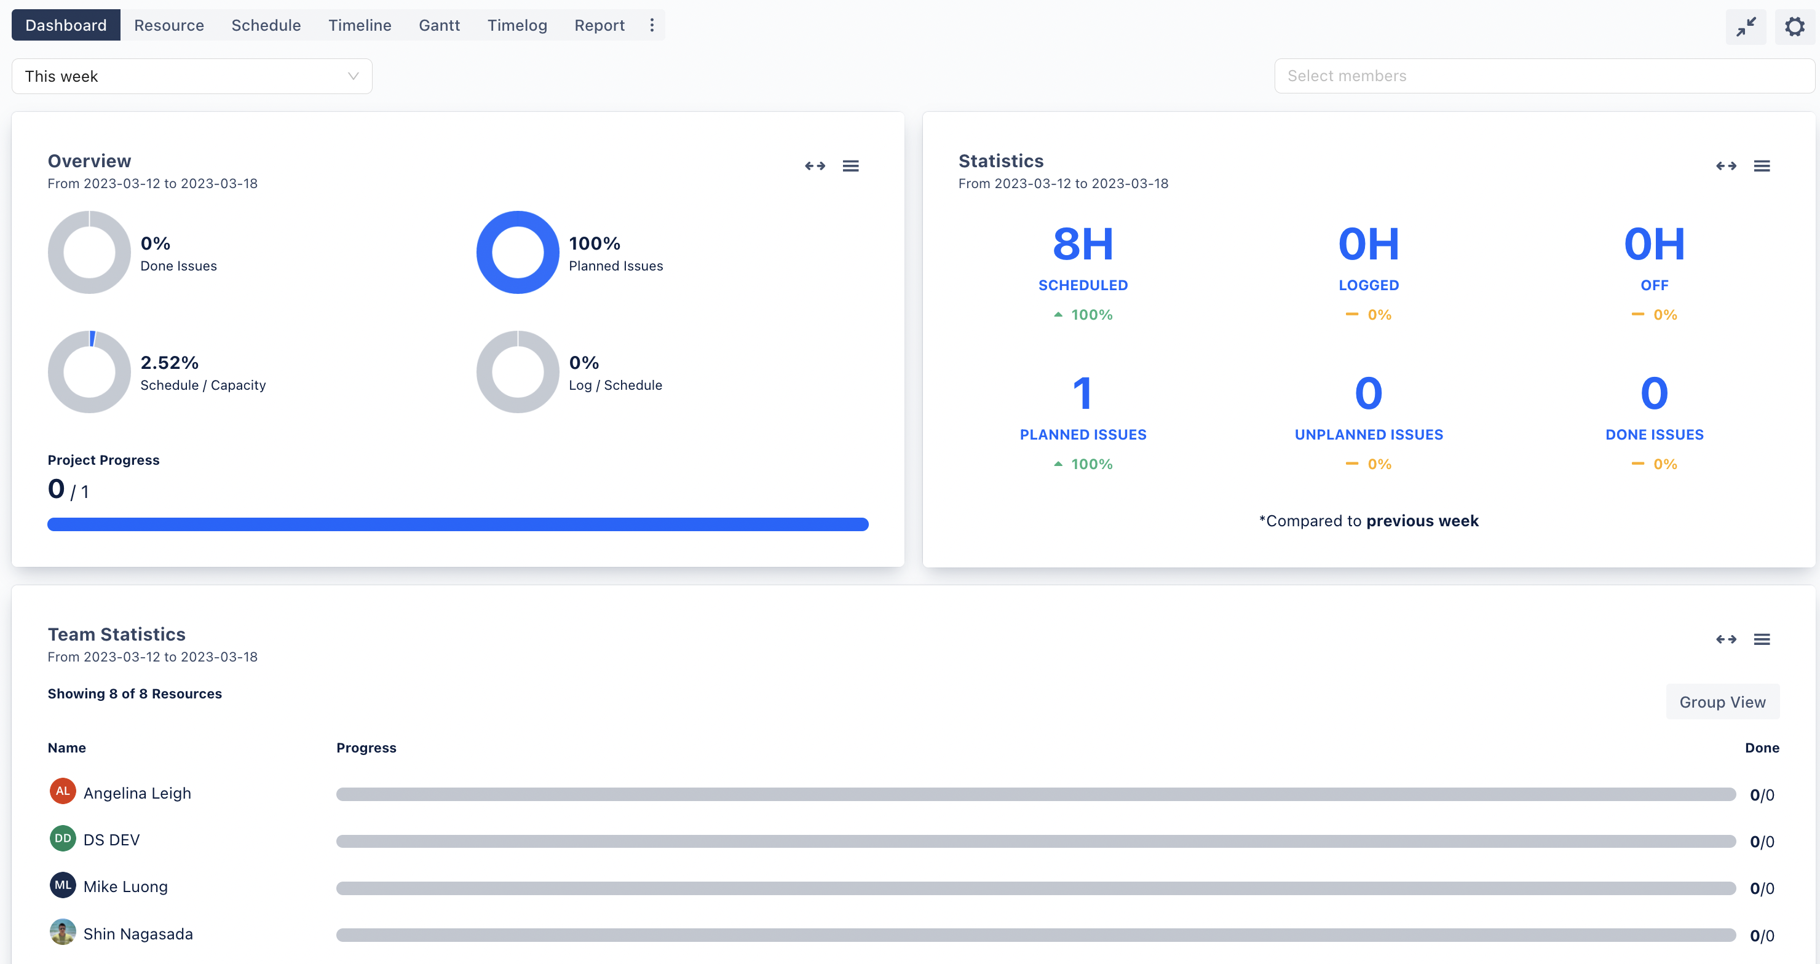Open the settings gear icon
Viewport: 1820px width, 964px height.
pyautogui.click(x=1795, y=27)
